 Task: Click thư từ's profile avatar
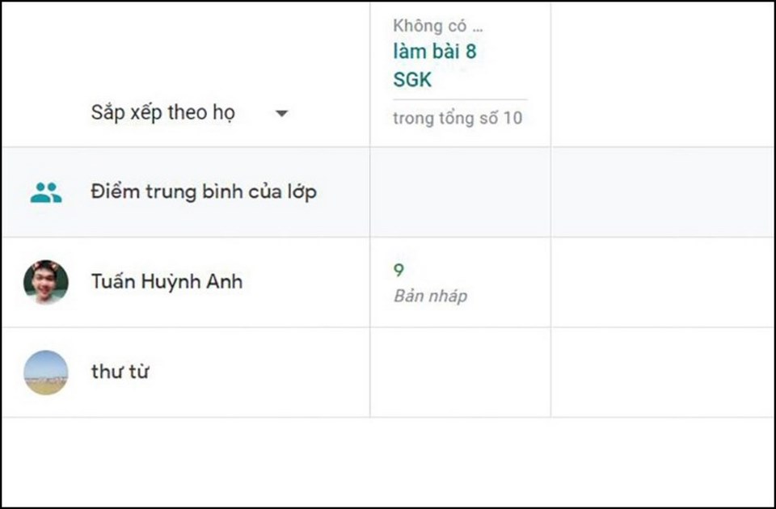(46, 372)
